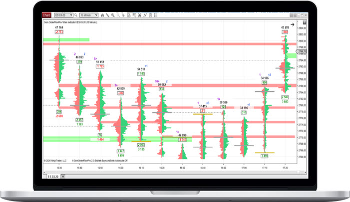Click the green volume zone near 2802
Screen dimensions: 350x202
coord(66,39)
